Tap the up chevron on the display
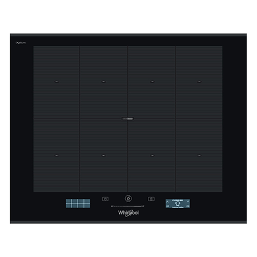The image size is (257, 257). [x=167, y=201]
